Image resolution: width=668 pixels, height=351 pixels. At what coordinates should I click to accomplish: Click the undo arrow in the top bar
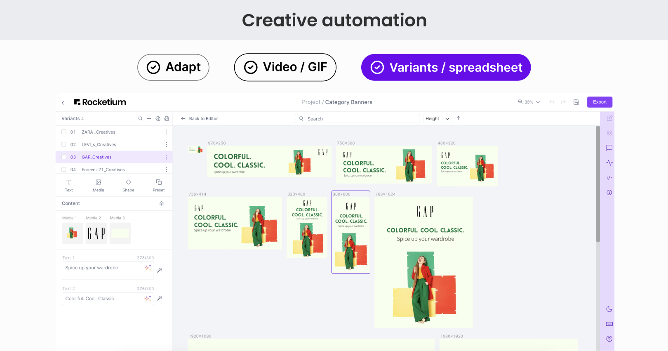[x=552, y=102]
